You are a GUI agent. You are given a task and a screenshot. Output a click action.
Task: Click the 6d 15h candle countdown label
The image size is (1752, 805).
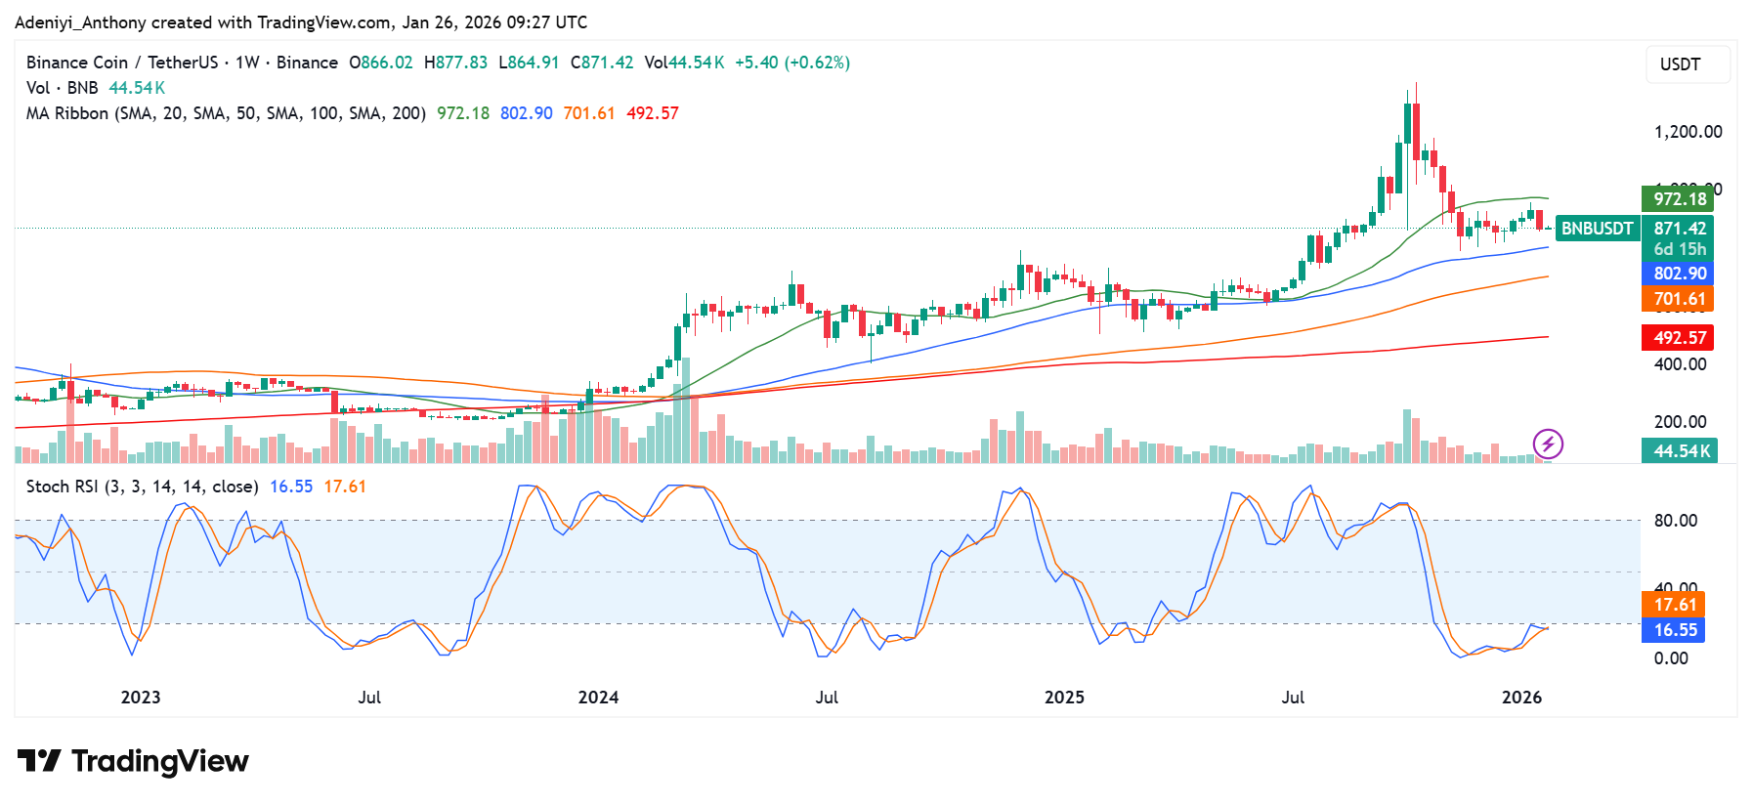coord(1679,250)
